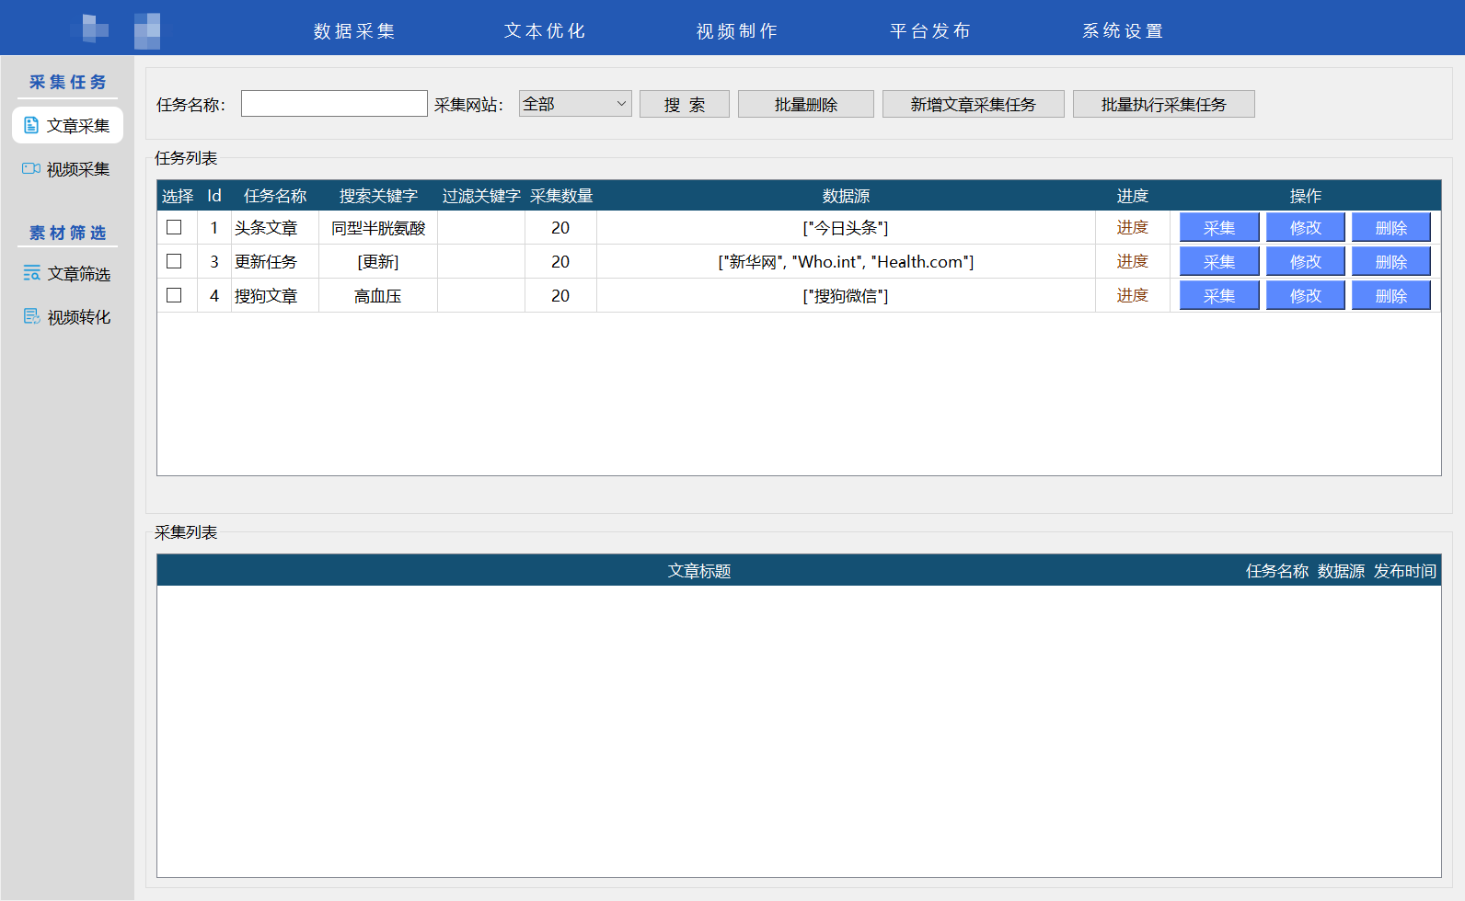This screenshot has height=901, width=1465.
Task: Click the 视频转化 convert icon in sidebar
Action: [x=31, y=316]
